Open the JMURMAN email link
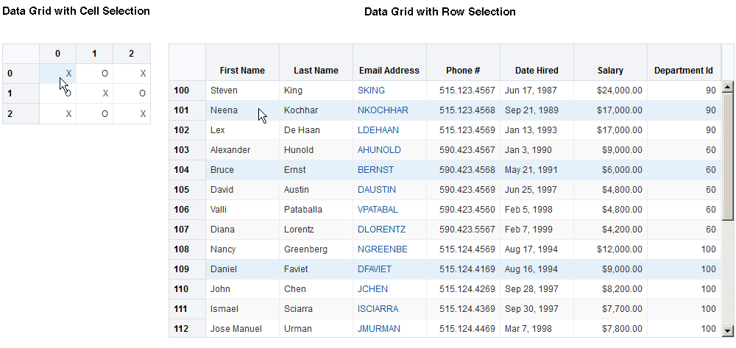 coord(379,329)
